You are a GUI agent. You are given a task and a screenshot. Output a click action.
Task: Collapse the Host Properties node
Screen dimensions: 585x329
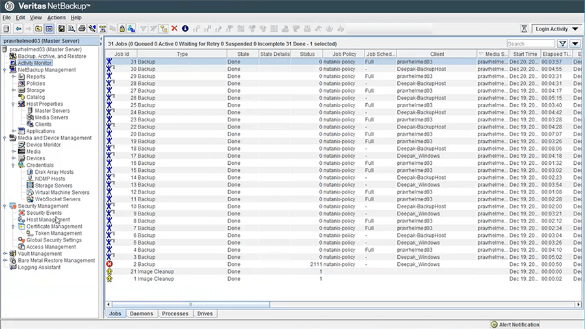click(x=14, y=104)
